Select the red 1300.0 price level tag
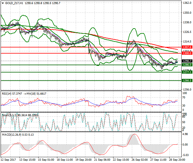The image size is (193, 163). click(x=187, y=53)
